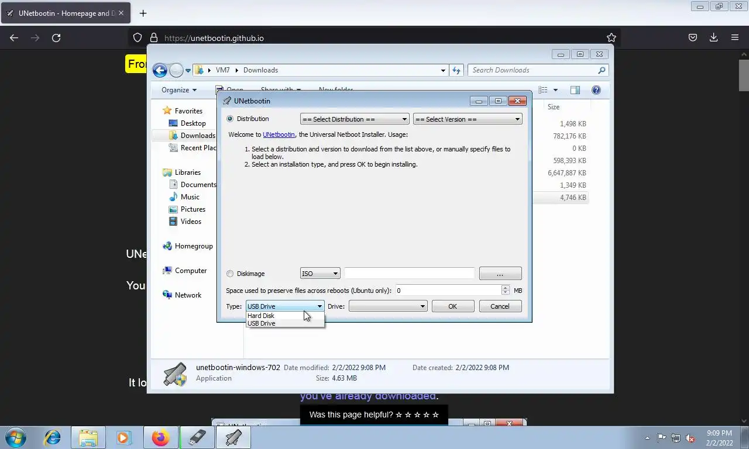Open the address bar history dropdown in Explorer

443,70
